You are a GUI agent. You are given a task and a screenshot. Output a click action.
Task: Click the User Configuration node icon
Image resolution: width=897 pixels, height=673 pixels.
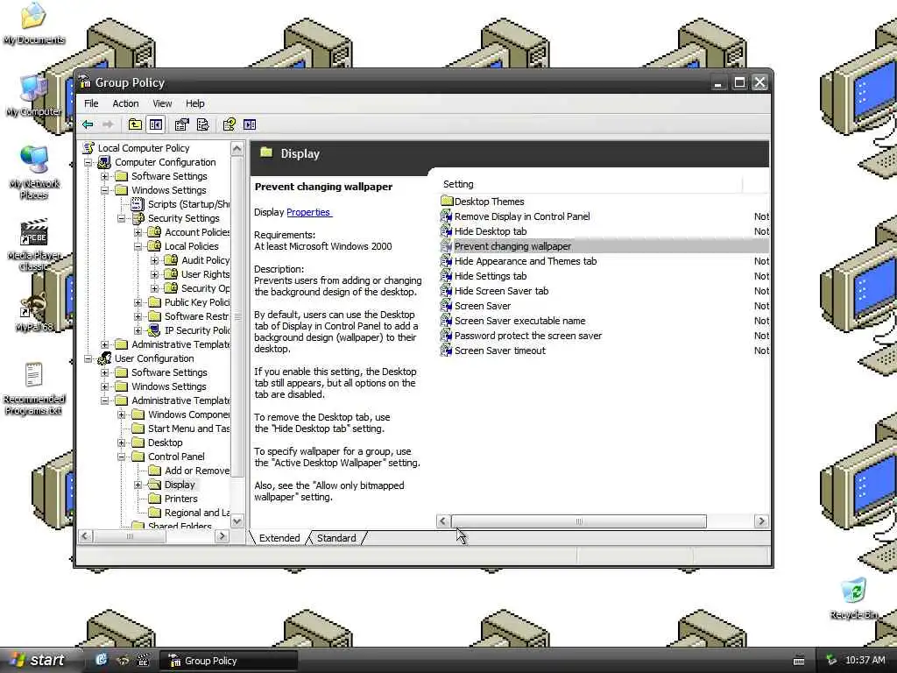pos(104,358)
